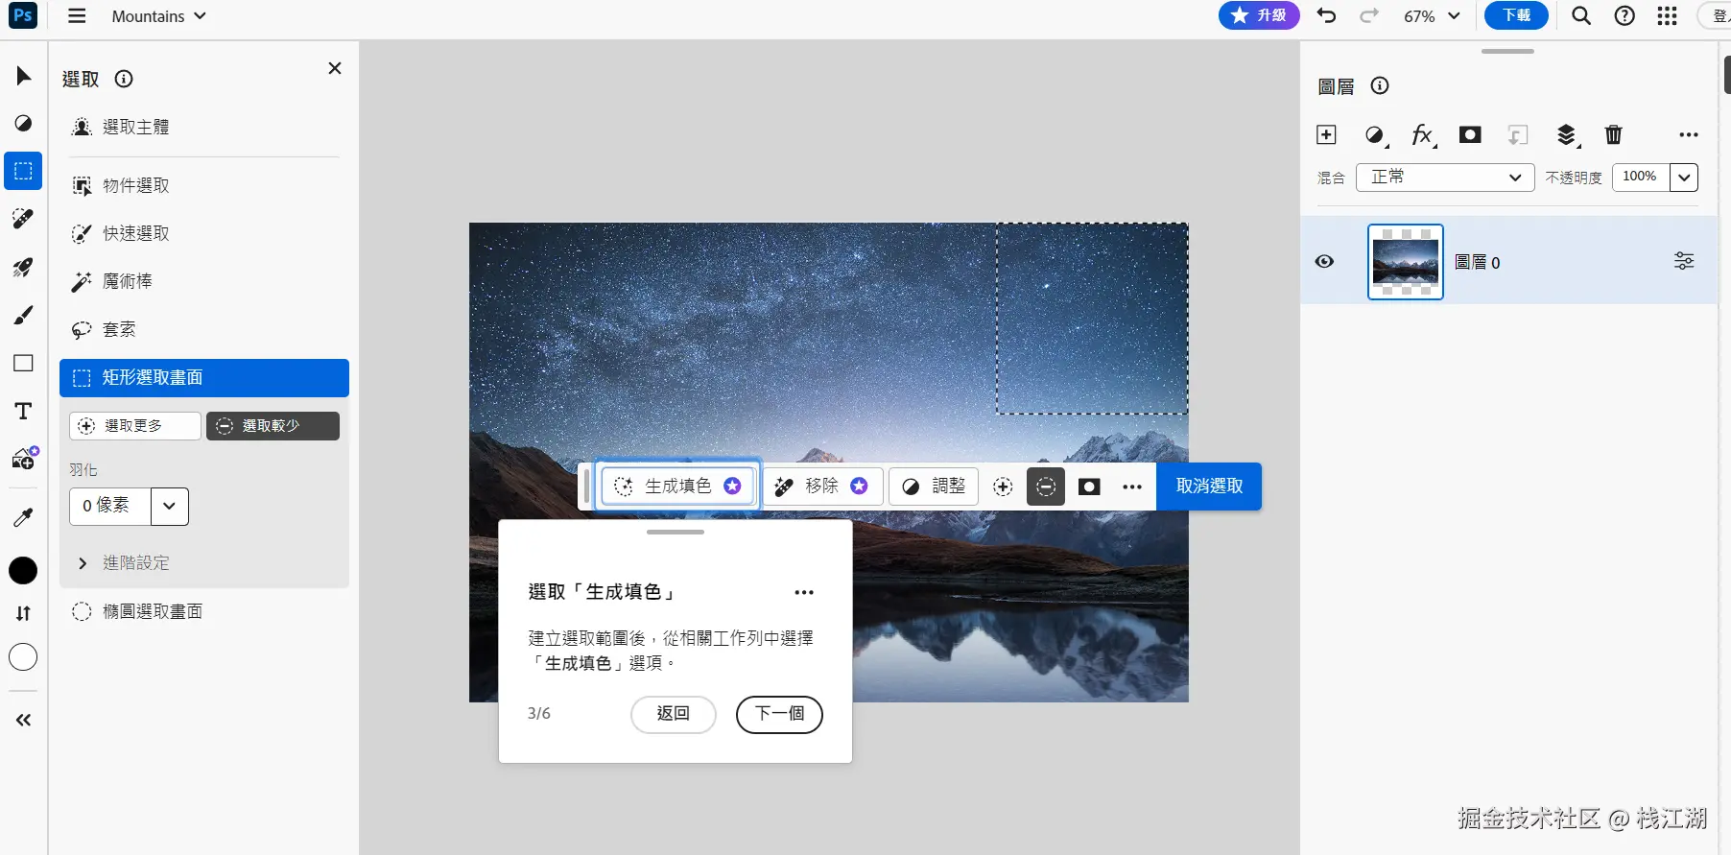
Task: Open the hamburger main menu
Action: [77, 16]
